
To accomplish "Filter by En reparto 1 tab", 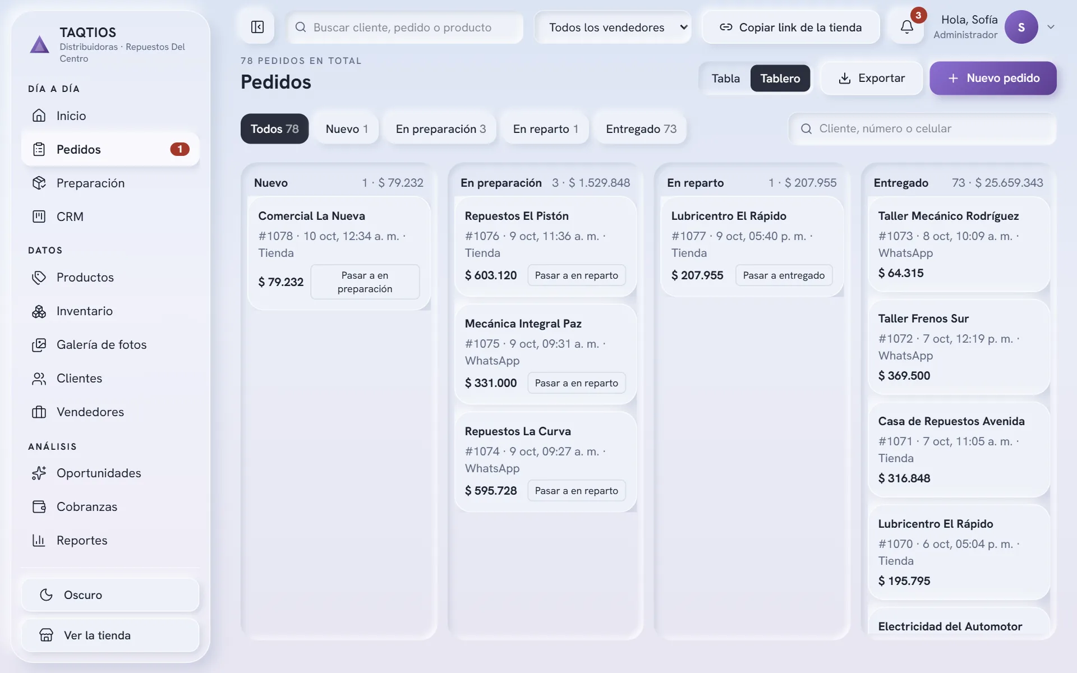I will click(x=545, y=128).
